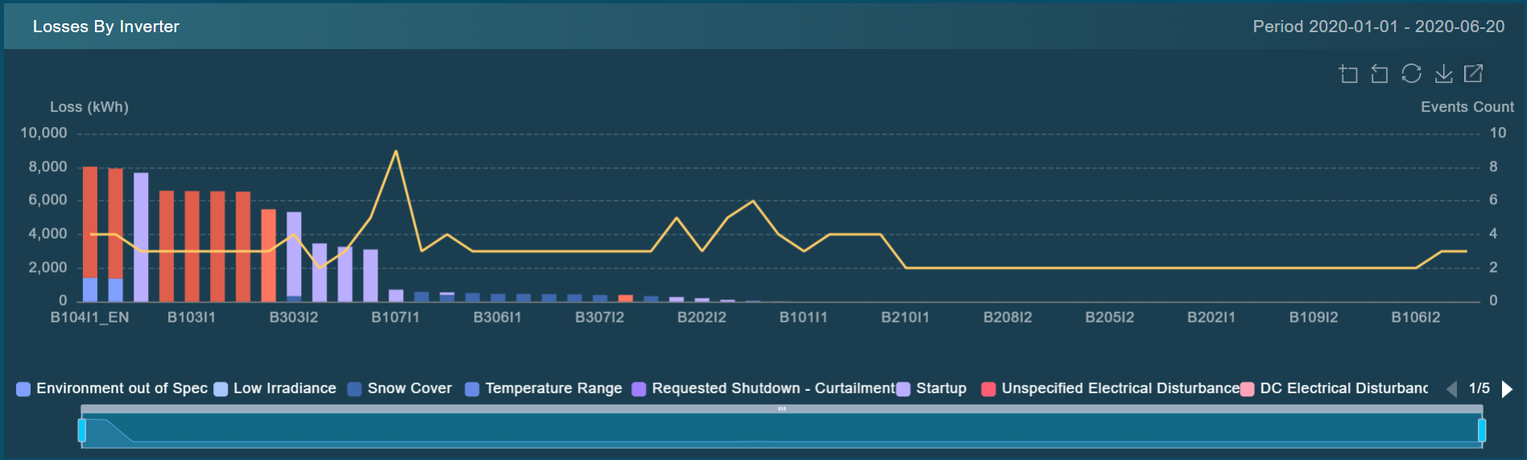The width and height of the screenshot is (1527, 460).
Task: Click the x-axis label B109I2
Action: tap(1314, 318)
